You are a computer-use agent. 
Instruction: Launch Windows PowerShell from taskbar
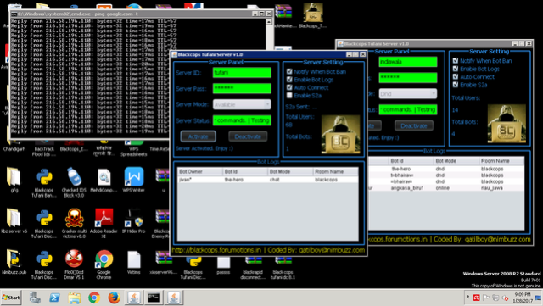pos(54,298)
